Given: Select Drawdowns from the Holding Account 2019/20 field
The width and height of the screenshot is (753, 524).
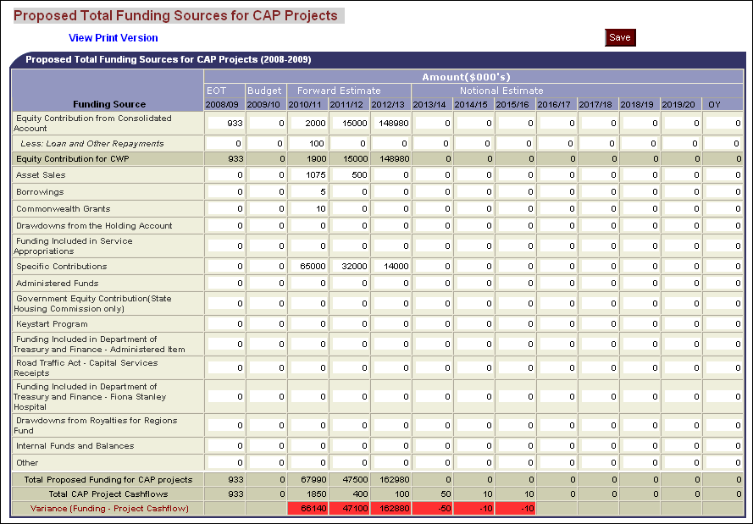Looking at the screenshot, I should (x=681, y=226).
